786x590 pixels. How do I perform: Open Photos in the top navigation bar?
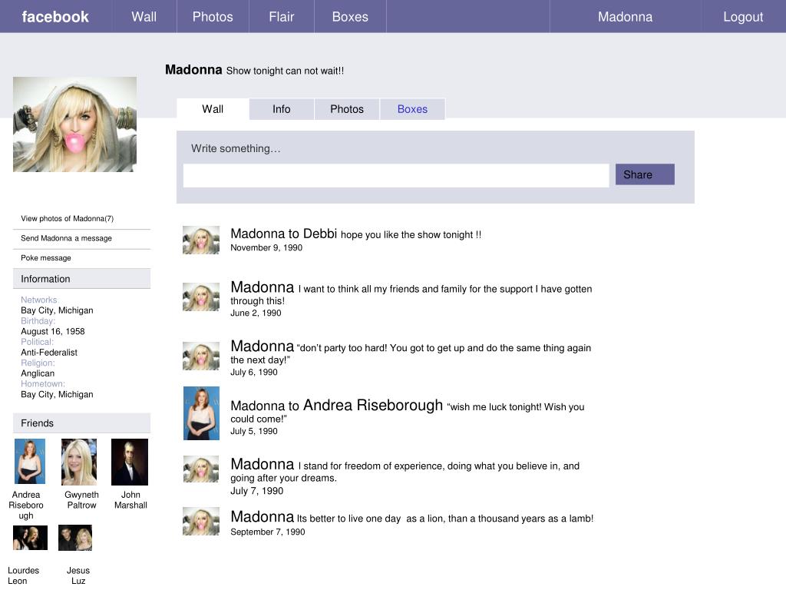point(213,17)
